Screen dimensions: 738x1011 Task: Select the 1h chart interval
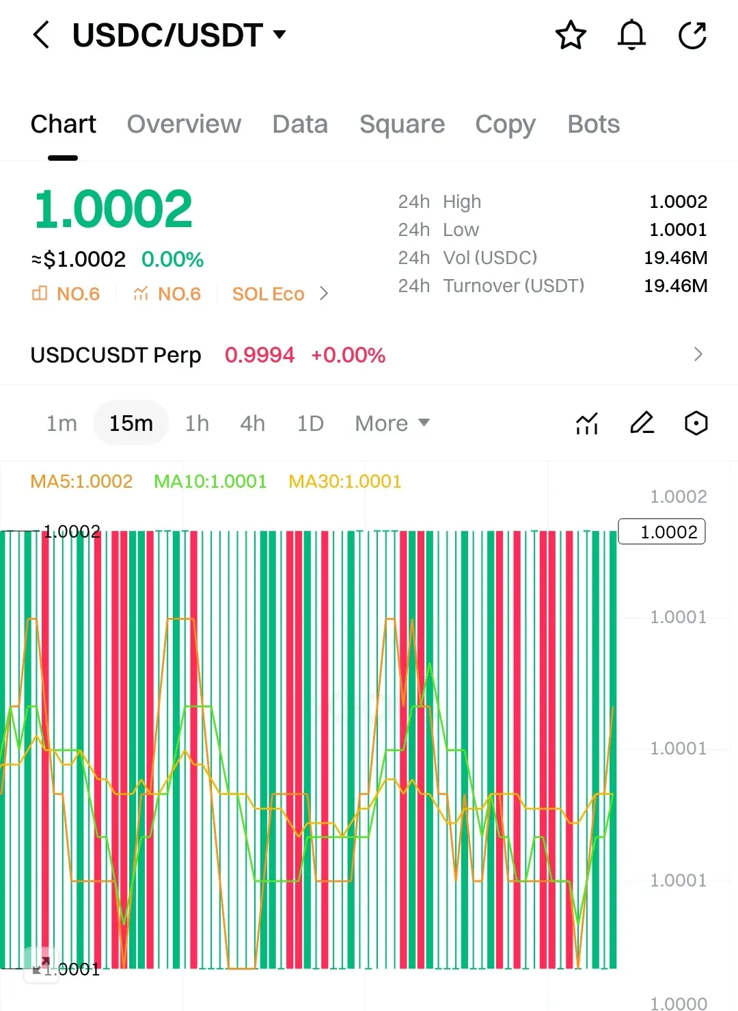[197, 423]
